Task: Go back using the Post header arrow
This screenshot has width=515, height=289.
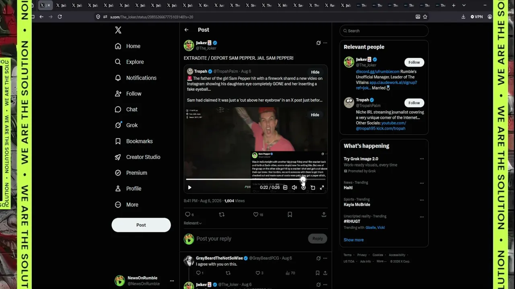Action: (x=186, y=30)
